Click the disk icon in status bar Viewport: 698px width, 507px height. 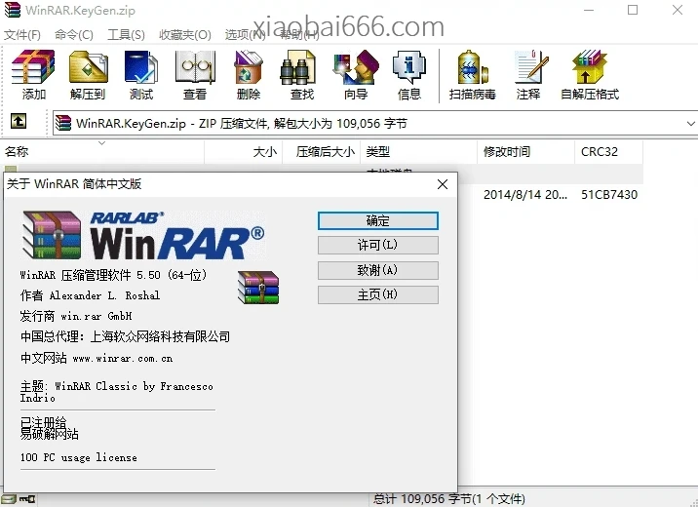pyautogui.click(x=8, y=499)
